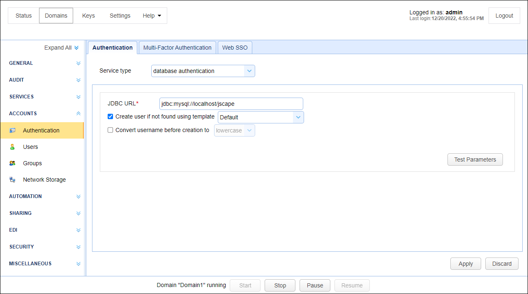Click the Network Storage icon

(12, 180)
